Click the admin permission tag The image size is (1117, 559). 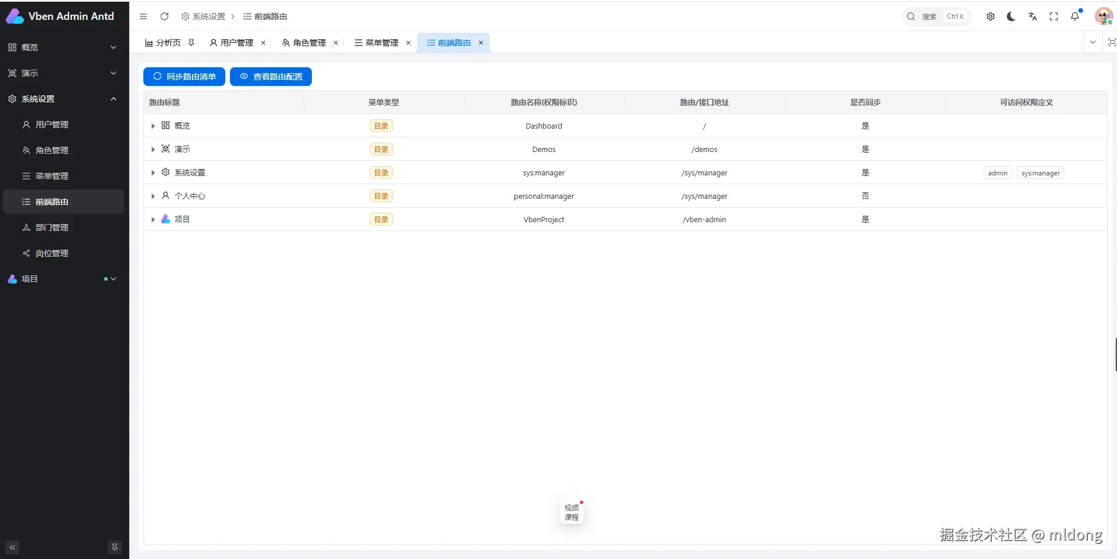click(998, 172)
